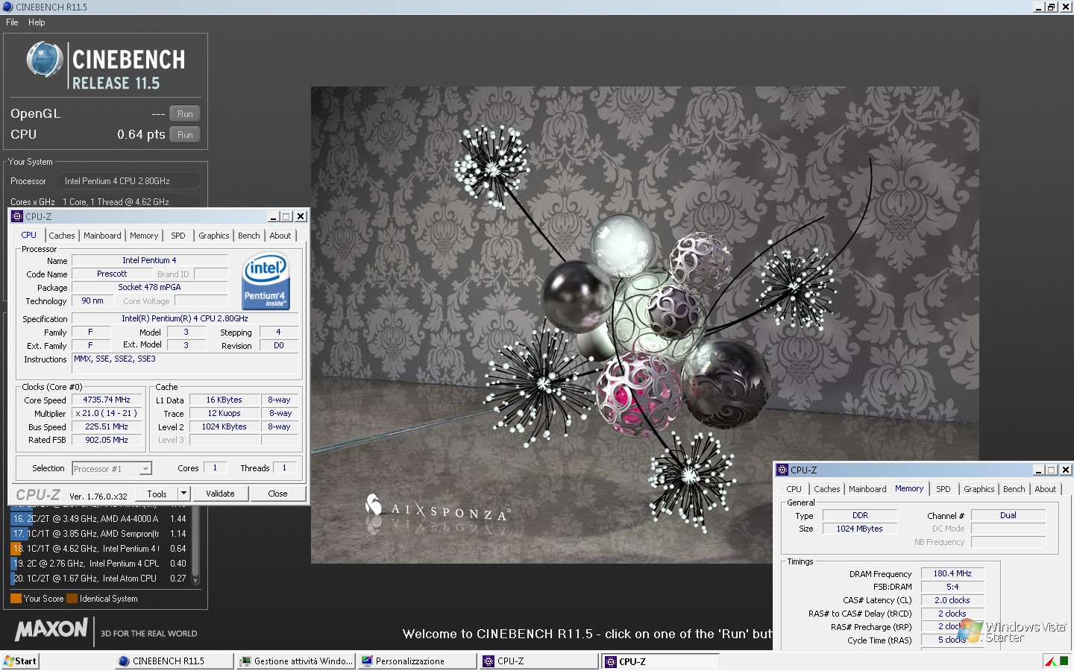Open About tab in the Memory CPU-Z window
This screenshot has height=671, width=1074.
click(x=1046, y=489)
